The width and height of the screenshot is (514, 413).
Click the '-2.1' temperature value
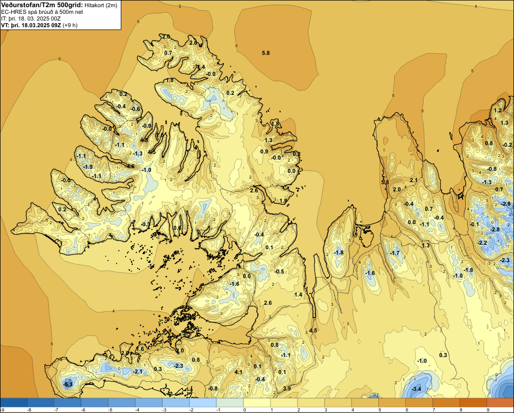click(138, 371)
